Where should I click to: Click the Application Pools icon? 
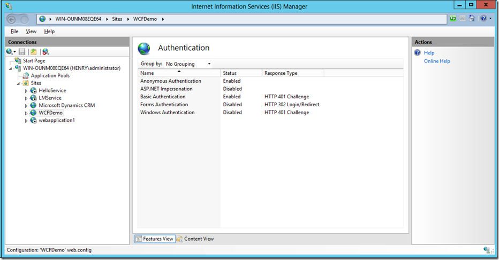26,76
